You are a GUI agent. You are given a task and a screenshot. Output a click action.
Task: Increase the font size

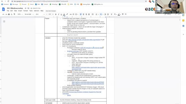click(x=53, y=14)
